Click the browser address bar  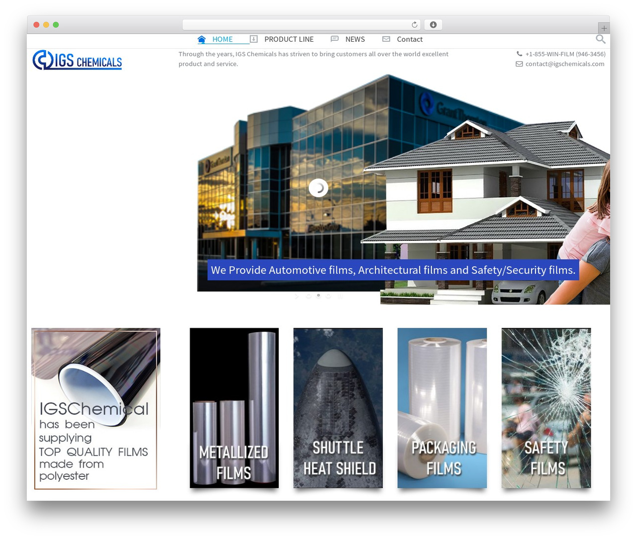click(302, 24)
